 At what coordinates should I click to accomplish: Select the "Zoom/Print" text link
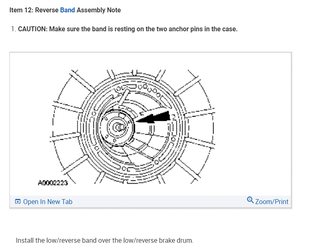272,202
